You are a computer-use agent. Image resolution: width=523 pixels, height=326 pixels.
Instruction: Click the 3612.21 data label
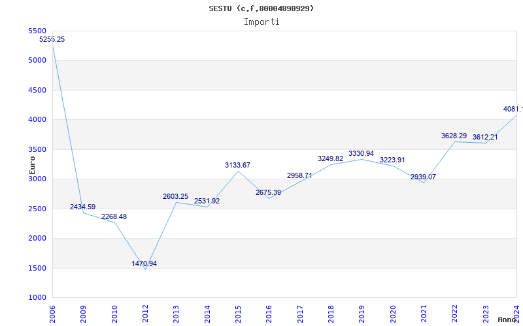point(485,137)
